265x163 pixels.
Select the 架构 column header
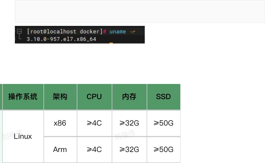60,97
